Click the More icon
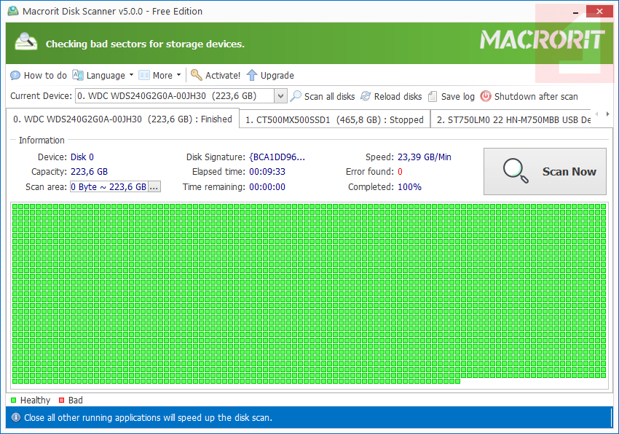Image resolution: width=619 pixels, height=434 pixels. [144, 75]
